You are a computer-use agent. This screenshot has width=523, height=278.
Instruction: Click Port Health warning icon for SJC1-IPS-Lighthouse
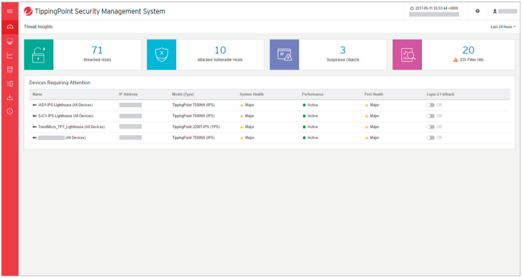point(366,116)
